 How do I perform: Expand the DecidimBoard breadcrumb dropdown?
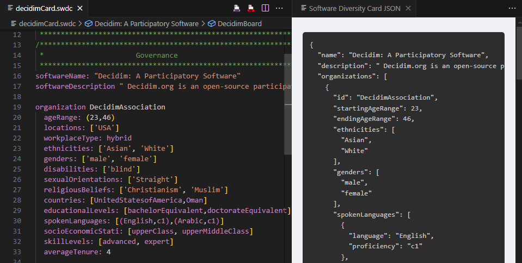click(239, 23)
